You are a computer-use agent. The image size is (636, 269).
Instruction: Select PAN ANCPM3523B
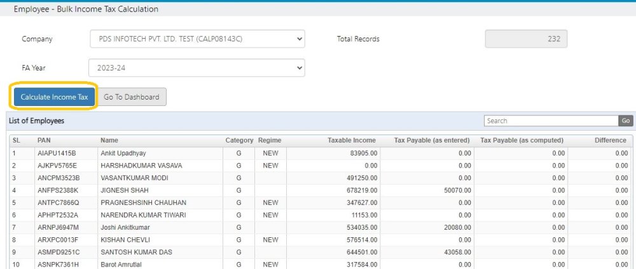tap(59, 178)
